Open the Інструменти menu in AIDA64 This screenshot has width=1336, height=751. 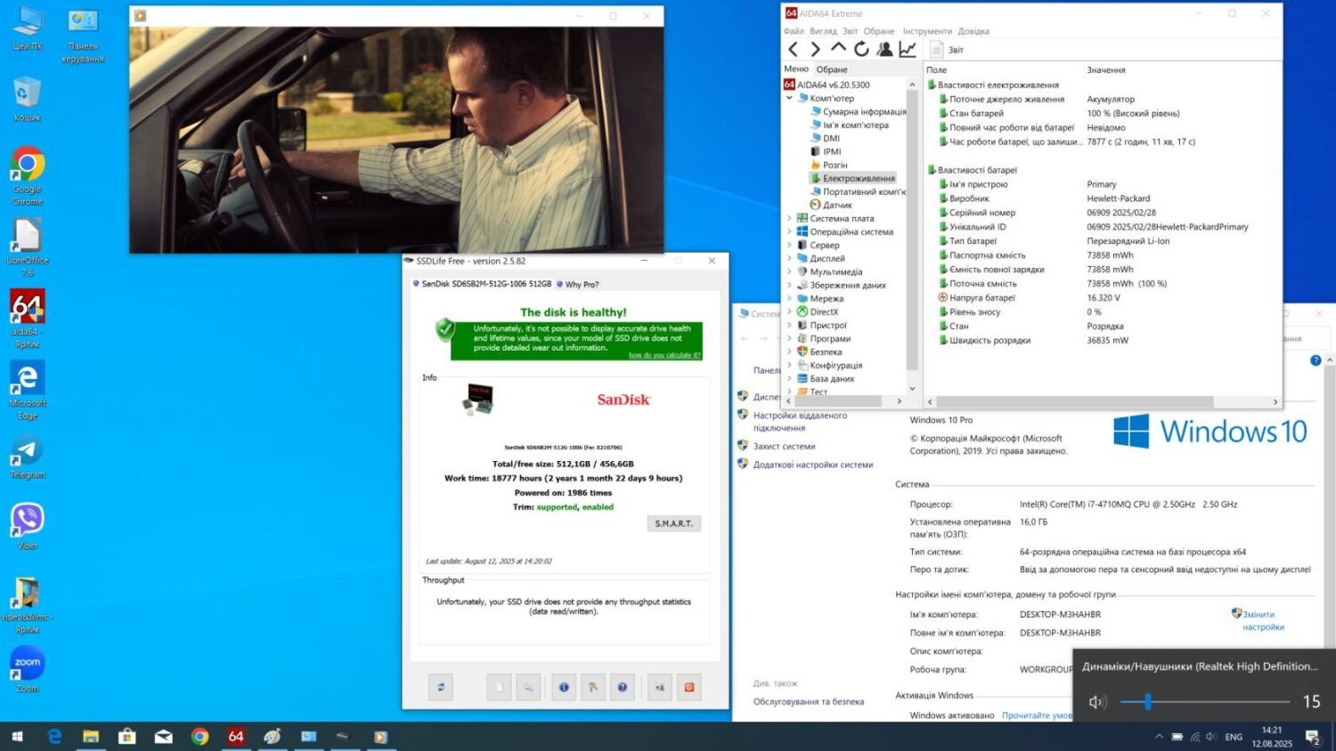pos(926,31)
